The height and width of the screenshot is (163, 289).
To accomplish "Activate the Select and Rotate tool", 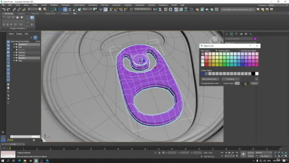I will [x=70, y=10].
